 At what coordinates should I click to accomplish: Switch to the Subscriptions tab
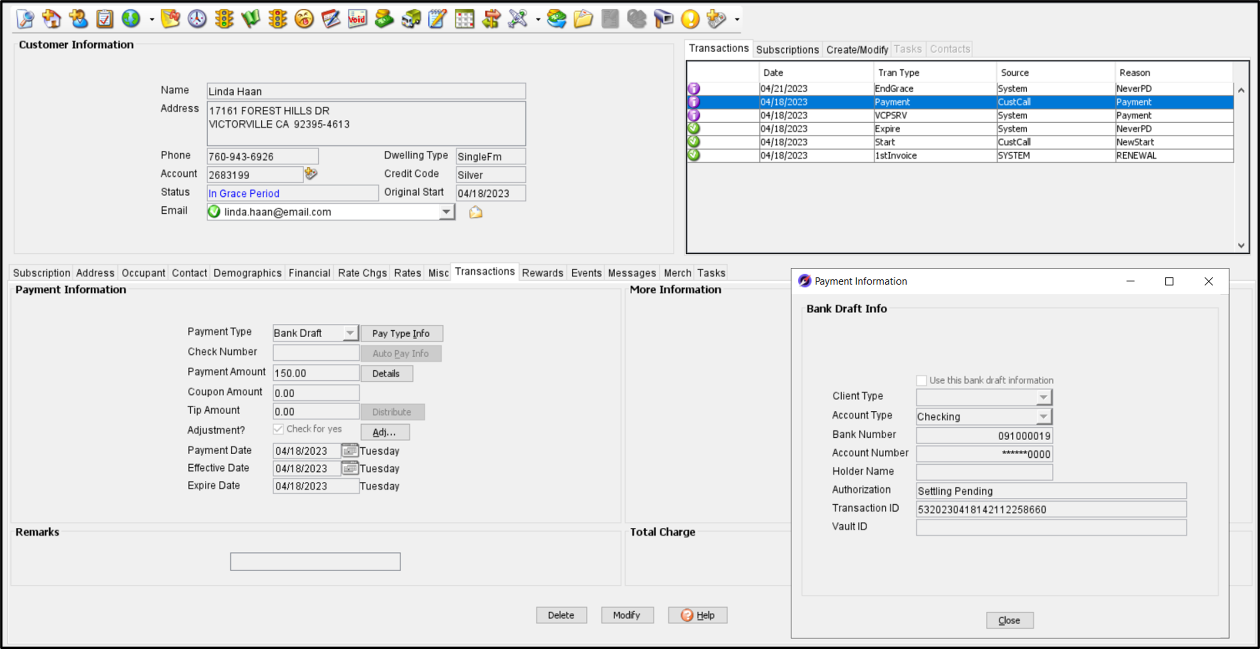787,49
